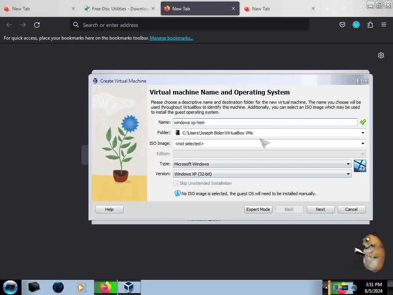
Task: Switch to the first New Tab
Action: click(39, 8)
